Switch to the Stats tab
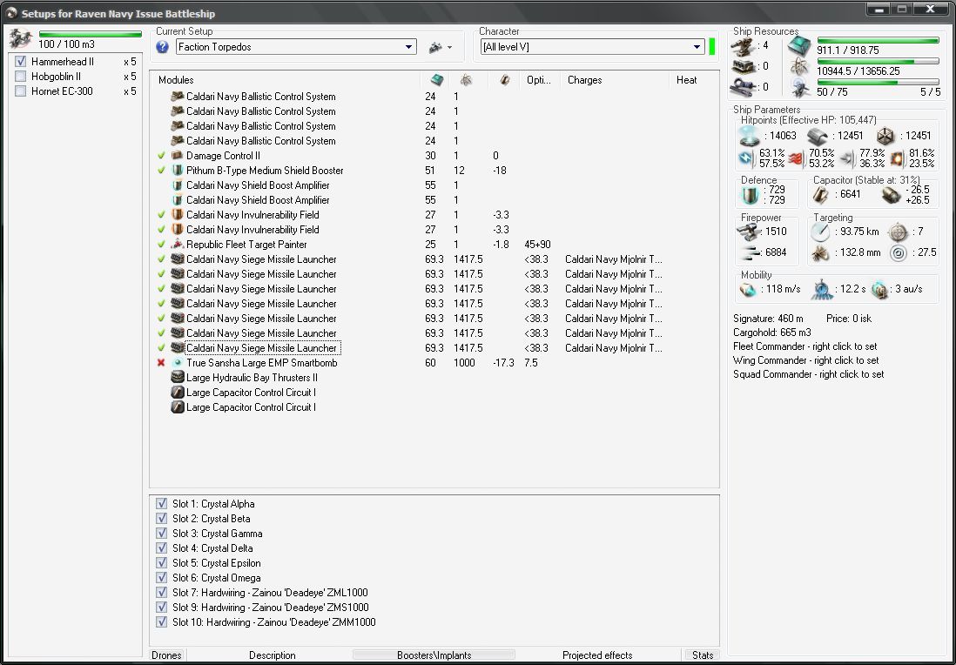The width and height of the screenshot is (956, 665). pyautogui.click(x=703, y=655)
